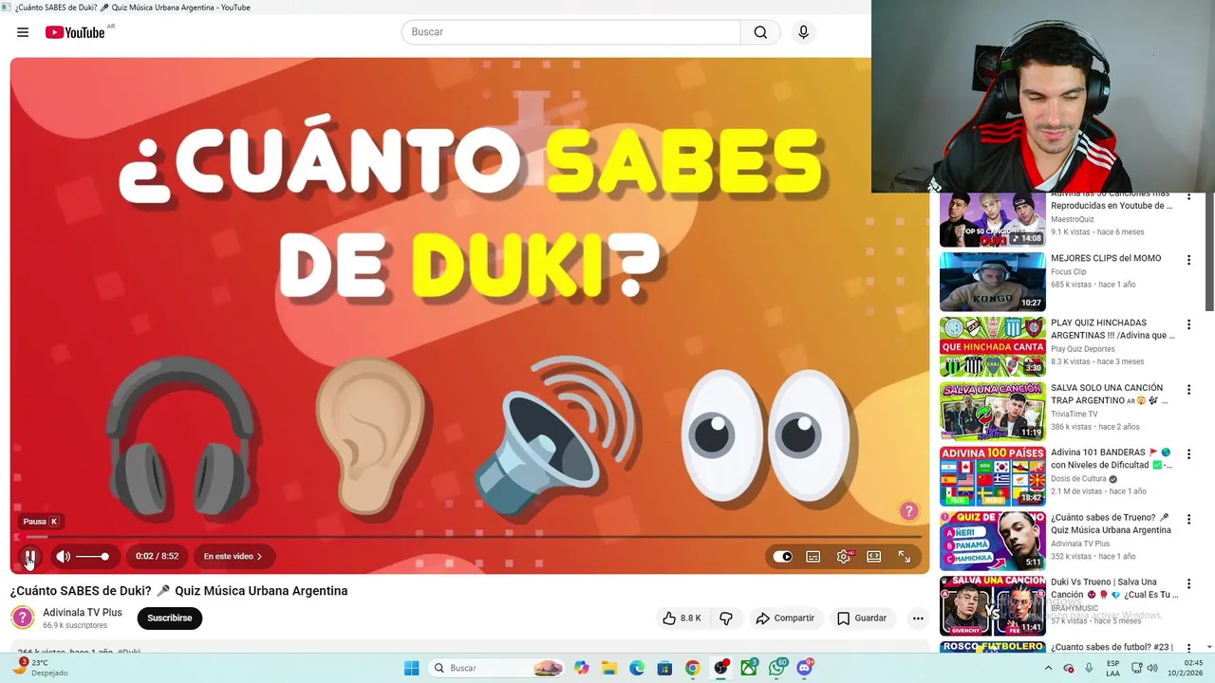Open options menu for 'SALVA SOLO UNA CANCIÓN'
Screen dimensions: 1215x683
click(1188, 389)
